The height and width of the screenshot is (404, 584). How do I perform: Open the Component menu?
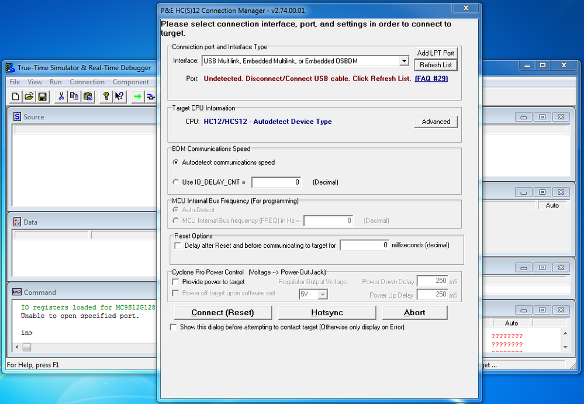pyautogui.click(x=131, y=82)
